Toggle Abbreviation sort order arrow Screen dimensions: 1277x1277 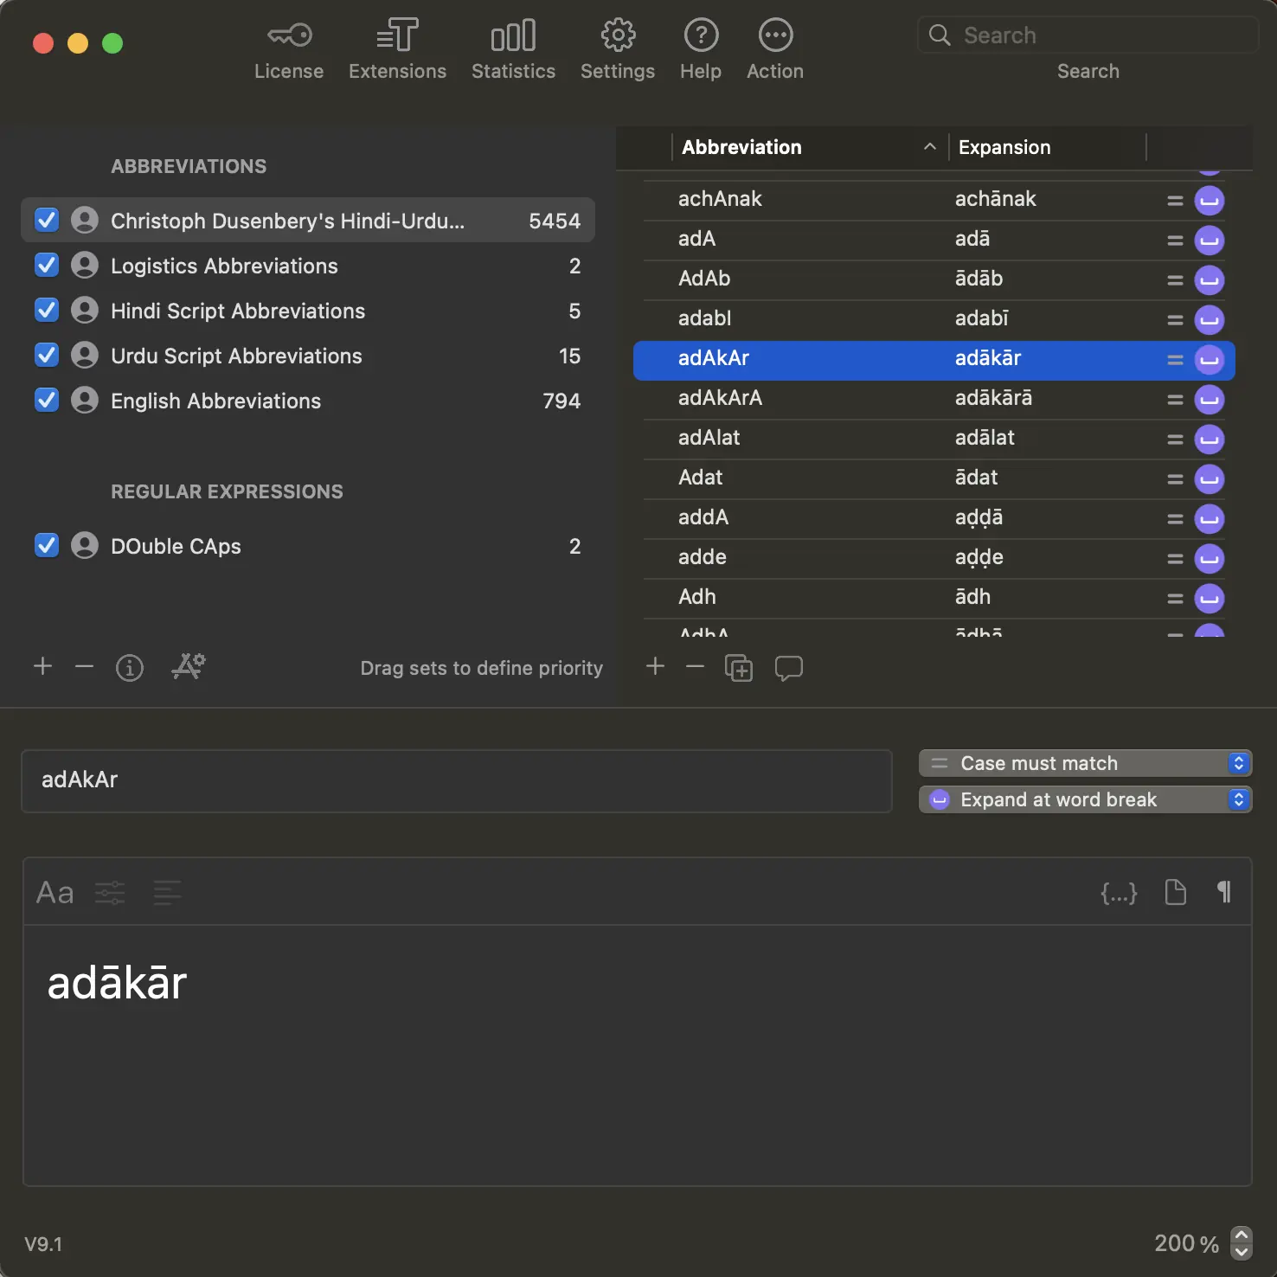930,146
